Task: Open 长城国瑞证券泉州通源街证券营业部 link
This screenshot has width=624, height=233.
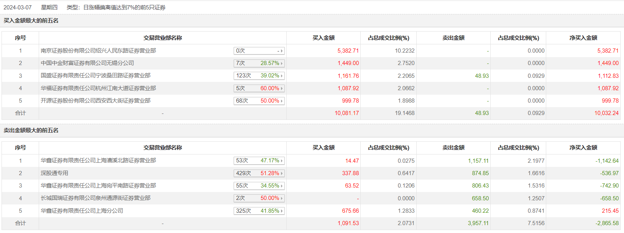Action: pos(95,198)
